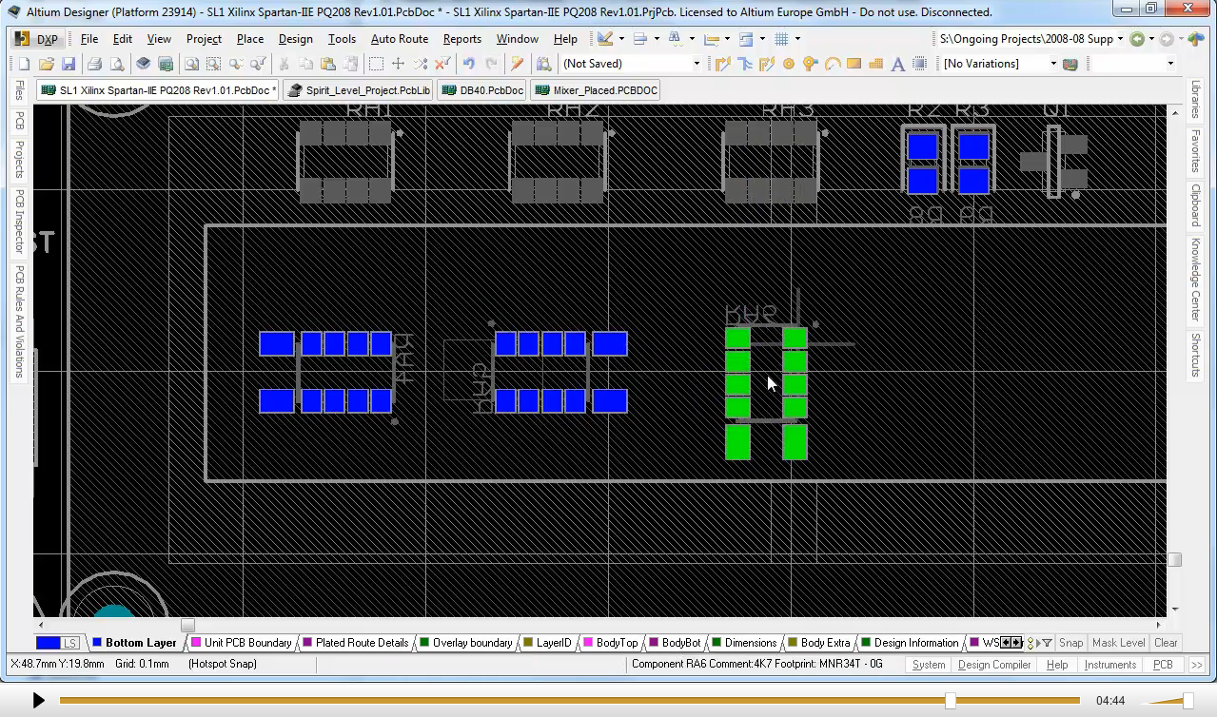Open the grids toolbar dropdown arrow
Viewport: 1217px width, 717px height.
[x=797, y=39]
